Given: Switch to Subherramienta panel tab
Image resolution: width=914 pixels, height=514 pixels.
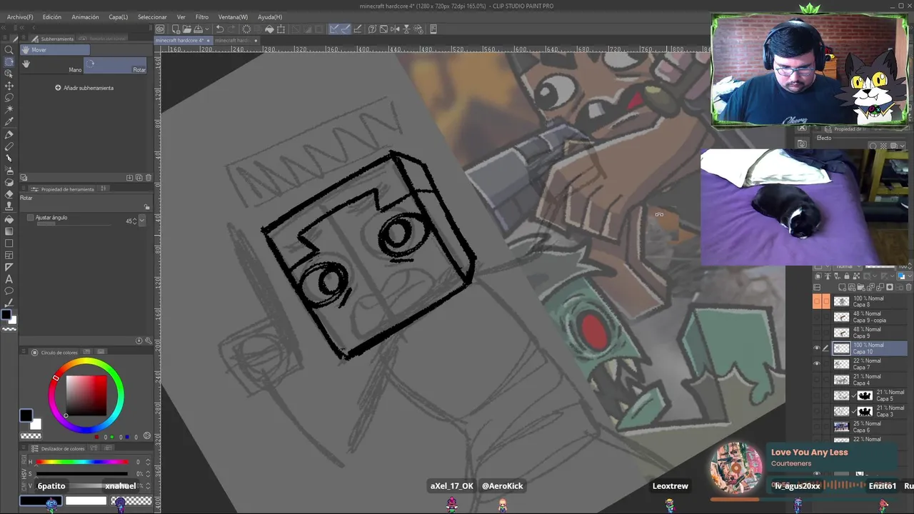Looking at the screenshot, I should (x=52, y=39).
